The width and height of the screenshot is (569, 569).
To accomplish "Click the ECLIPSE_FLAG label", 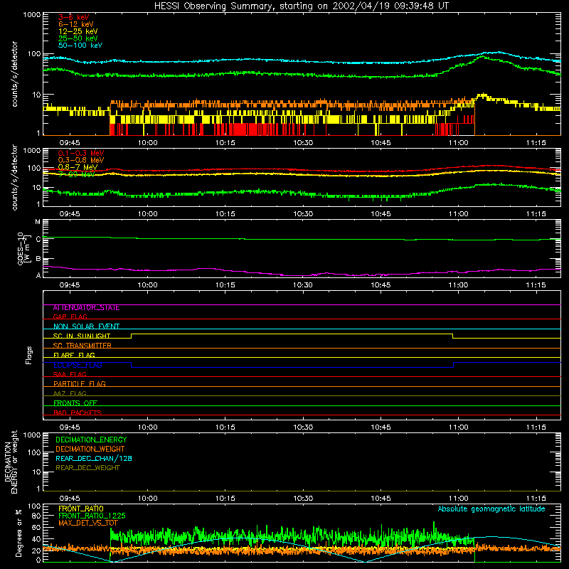I will [78, 365].
